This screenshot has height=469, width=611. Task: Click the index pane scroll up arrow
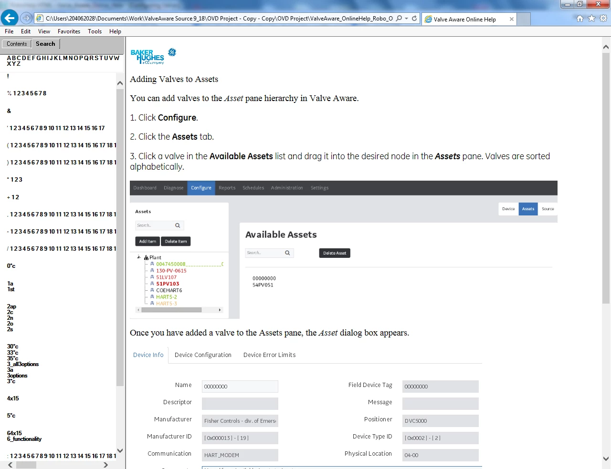[x=120, y=83]
